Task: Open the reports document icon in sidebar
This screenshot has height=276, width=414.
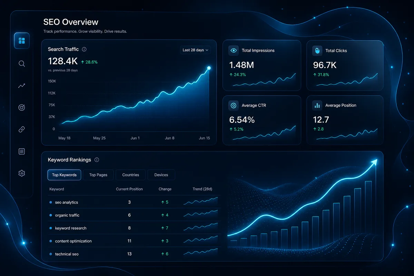Action: click(x=22, y=151)
